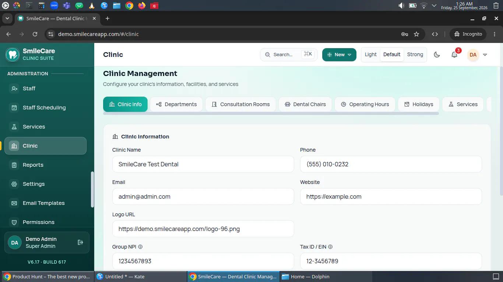Open the user menu chevron beside DA avatar
This screenshot has width=503, height=282.
click(x=485, y=55)
